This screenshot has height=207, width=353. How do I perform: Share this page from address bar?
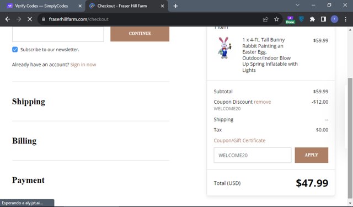click(x=265, y=19)
